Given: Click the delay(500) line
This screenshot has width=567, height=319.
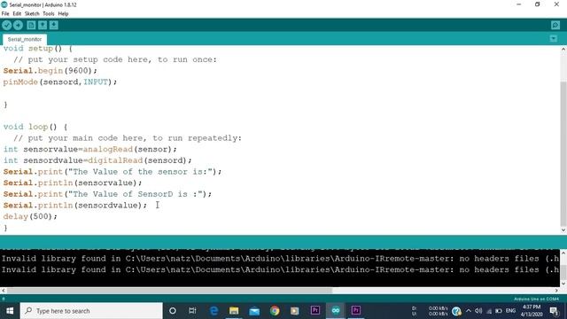Looking at the screenshot, I should click(x=30, y=216).
